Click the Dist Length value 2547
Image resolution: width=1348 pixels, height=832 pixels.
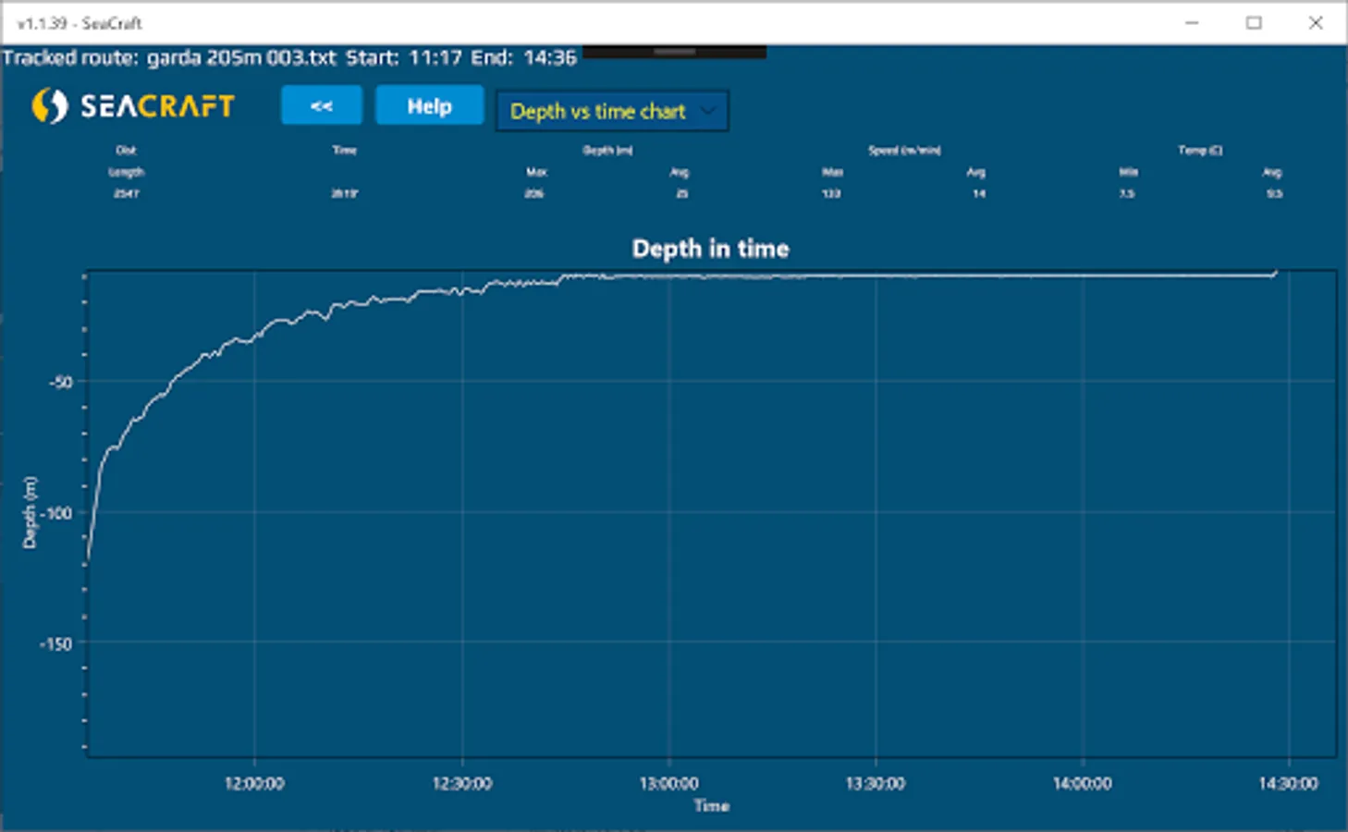click(127, 193)
